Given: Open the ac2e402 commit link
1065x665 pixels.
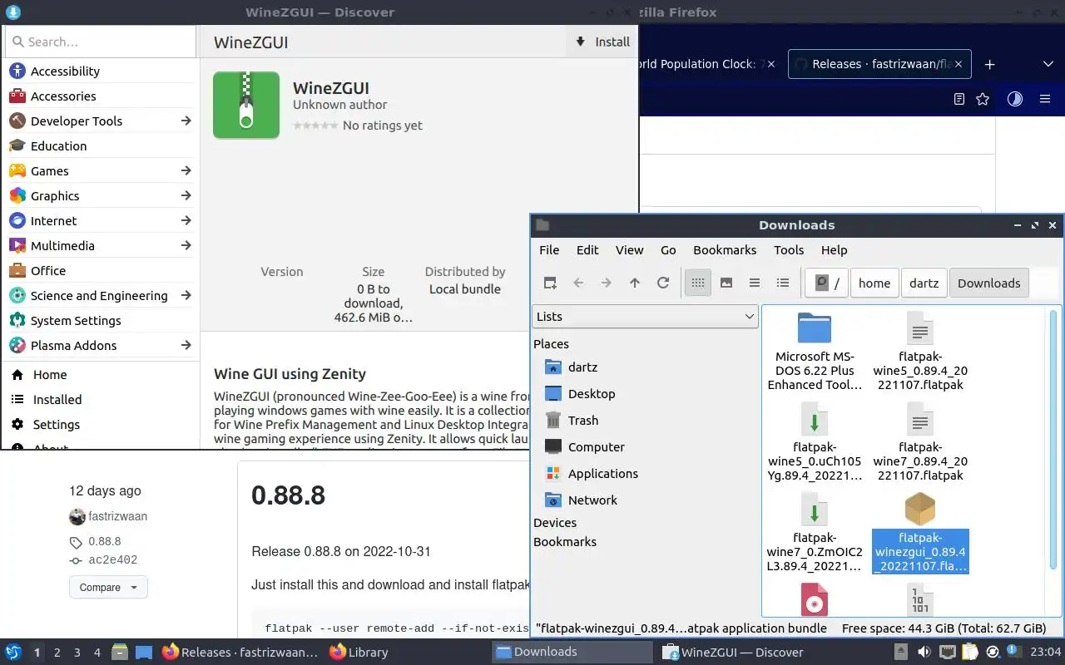Looking at the screenshot, I should (112, 560).
